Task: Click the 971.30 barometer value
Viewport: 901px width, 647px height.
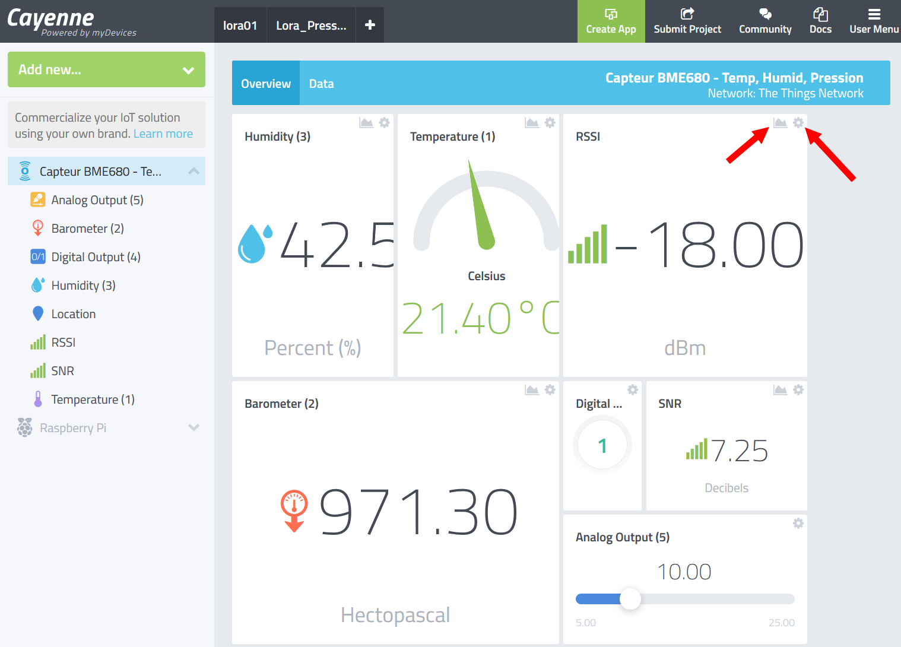Action: pos(419,511)
